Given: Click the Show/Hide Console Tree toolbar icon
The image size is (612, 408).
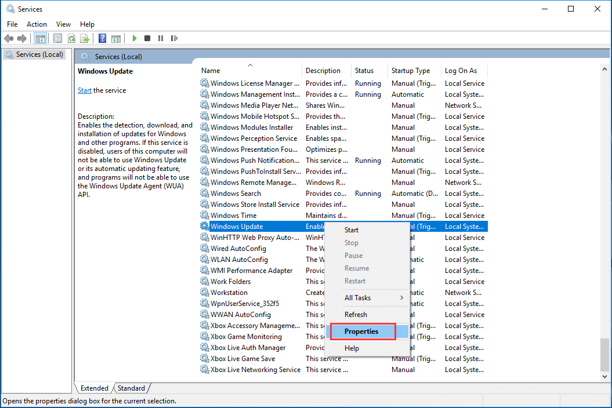Looking at the screenshot, I should click(x=41, y=38).
